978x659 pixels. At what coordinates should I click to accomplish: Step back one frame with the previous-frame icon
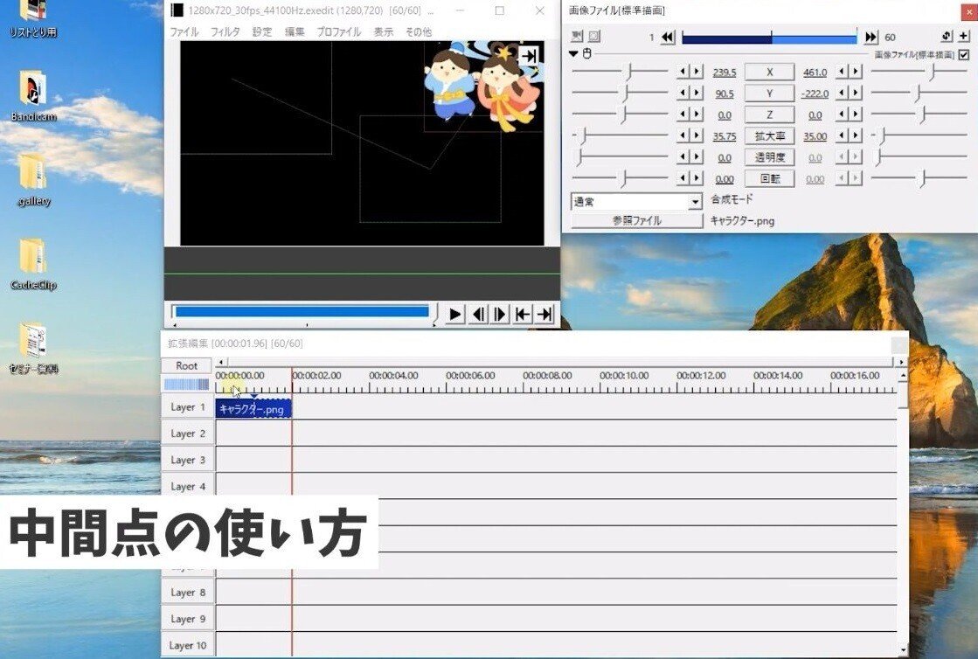tap(476, 314)
